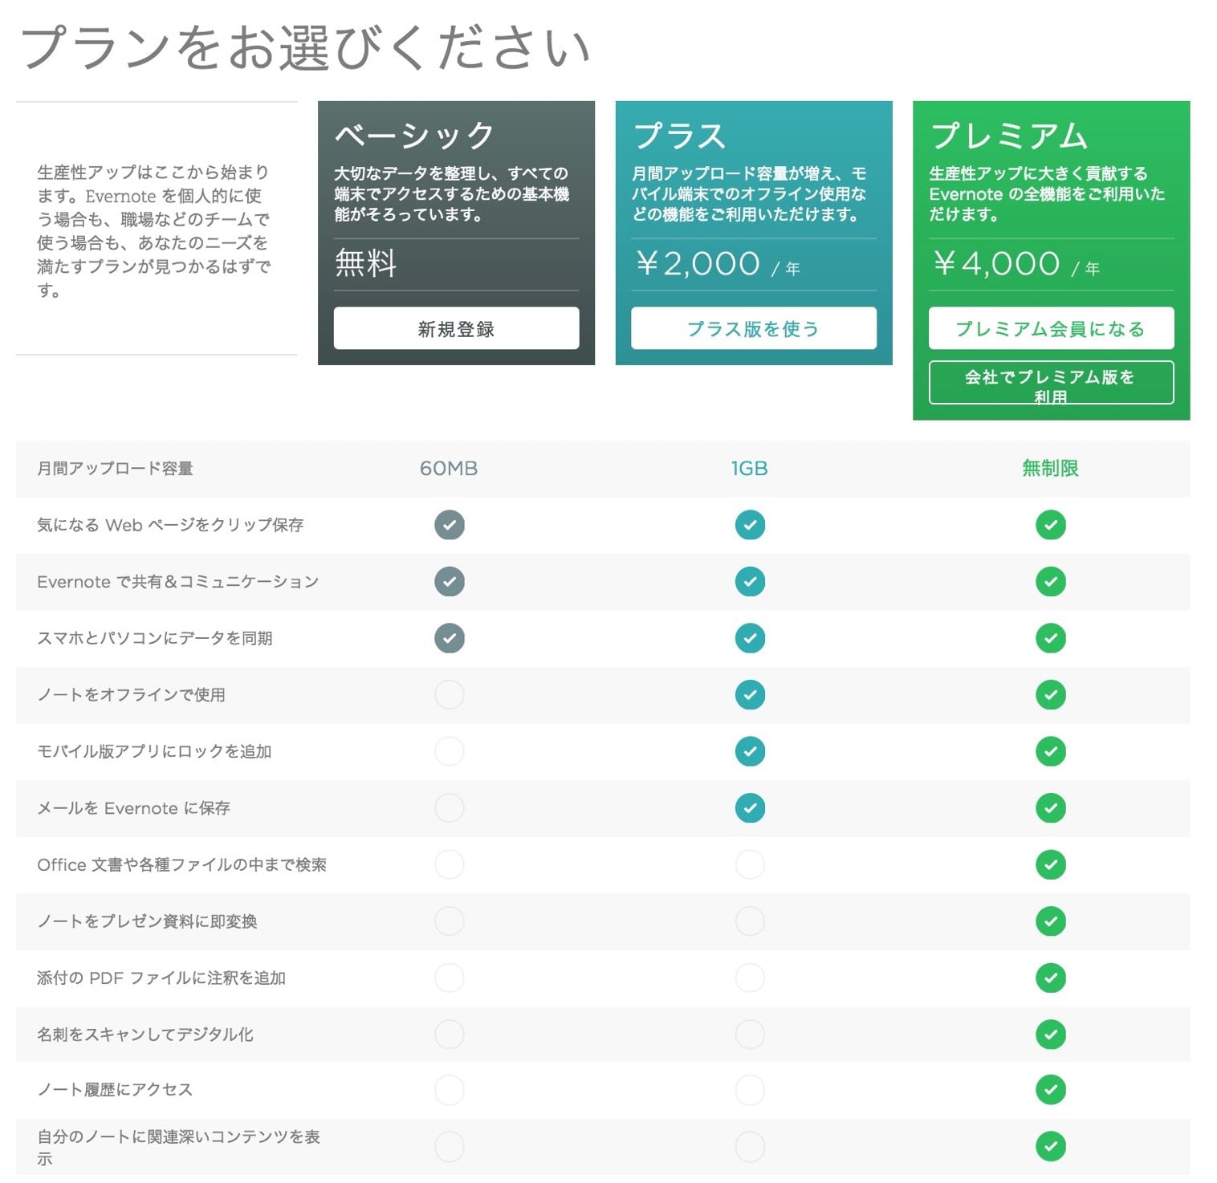The width and height of the screenshot is (1217, 1183).
Task: Click the 名刺をスキャンしてデジタル化 label
Action: click(x=145, y=1035)
